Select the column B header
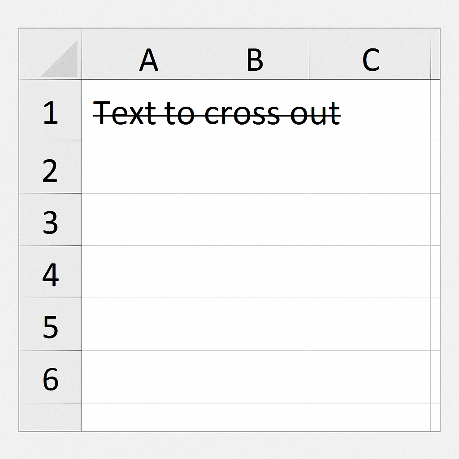Image resolution: width=459 pixels, height=459 pixels. tap(255, 60)
